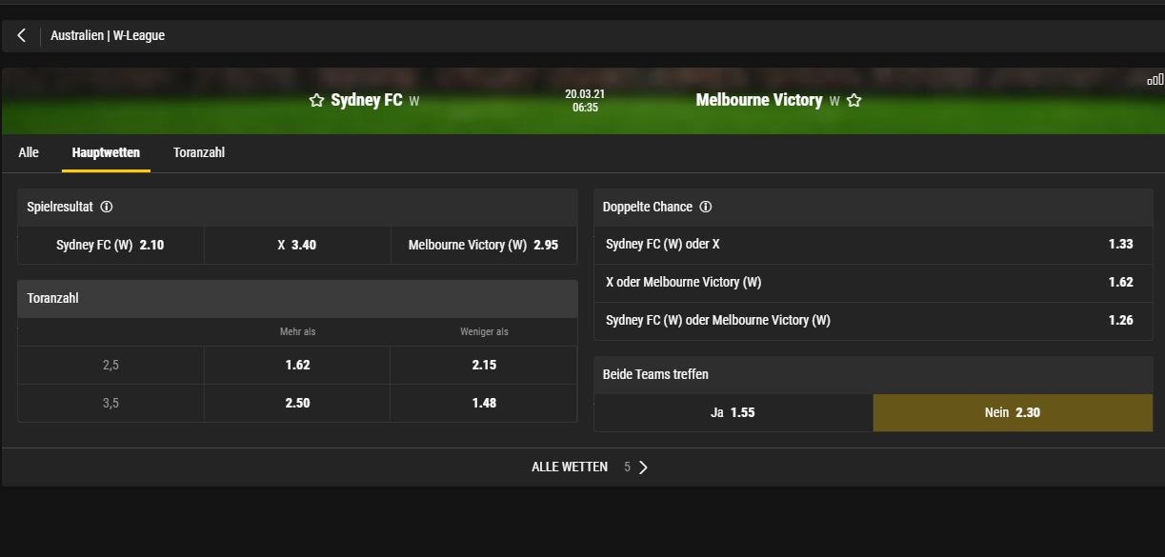Bet on Sydney FC (W) at 2.10
The width and height of the screenshot is (1165, 557).
[x=110, y=245]
